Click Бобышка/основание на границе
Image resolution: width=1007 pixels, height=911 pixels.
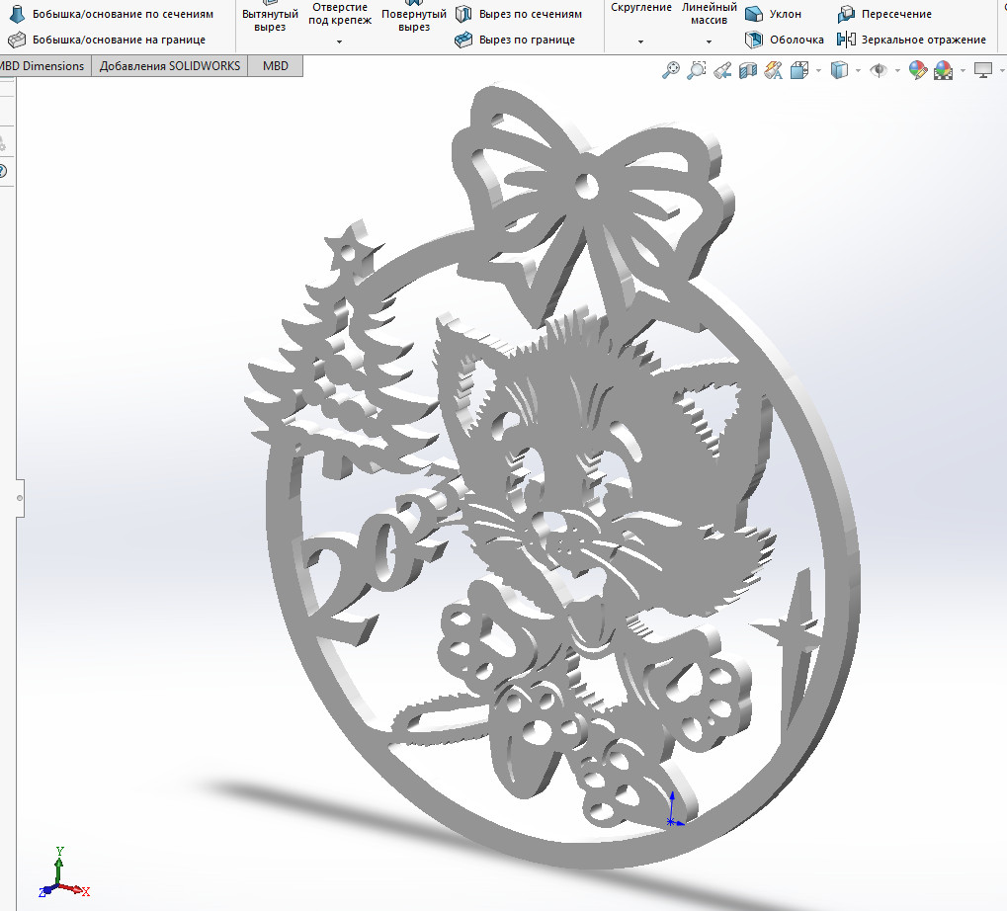(107, 40)
